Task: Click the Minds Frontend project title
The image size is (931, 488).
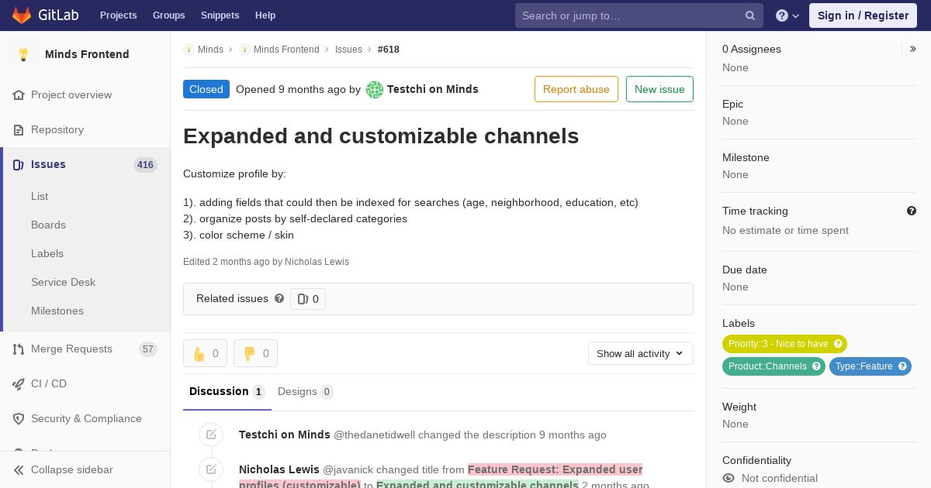Action: point(87,54)
